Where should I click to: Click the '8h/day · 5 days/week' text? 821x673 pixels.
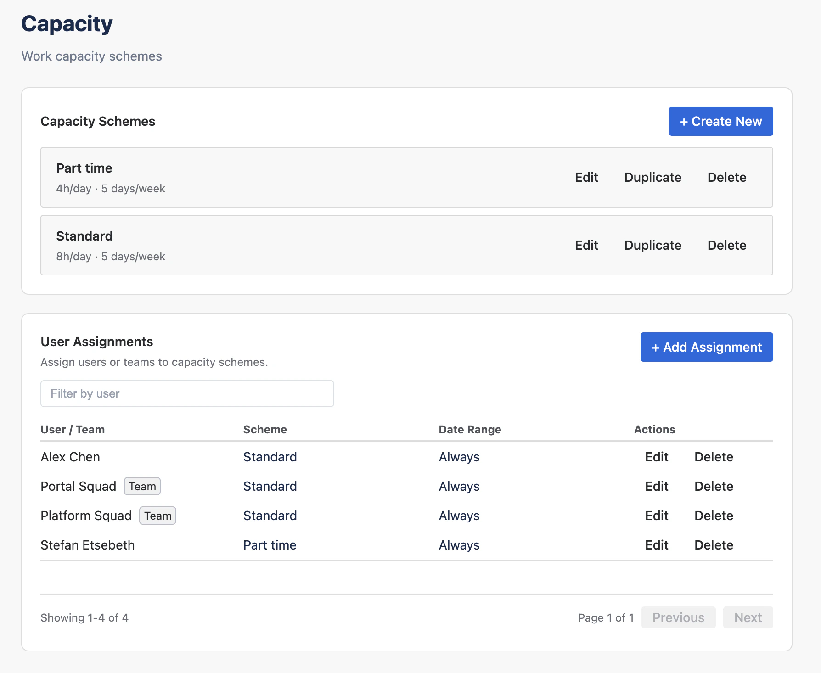tap(111, 257)
